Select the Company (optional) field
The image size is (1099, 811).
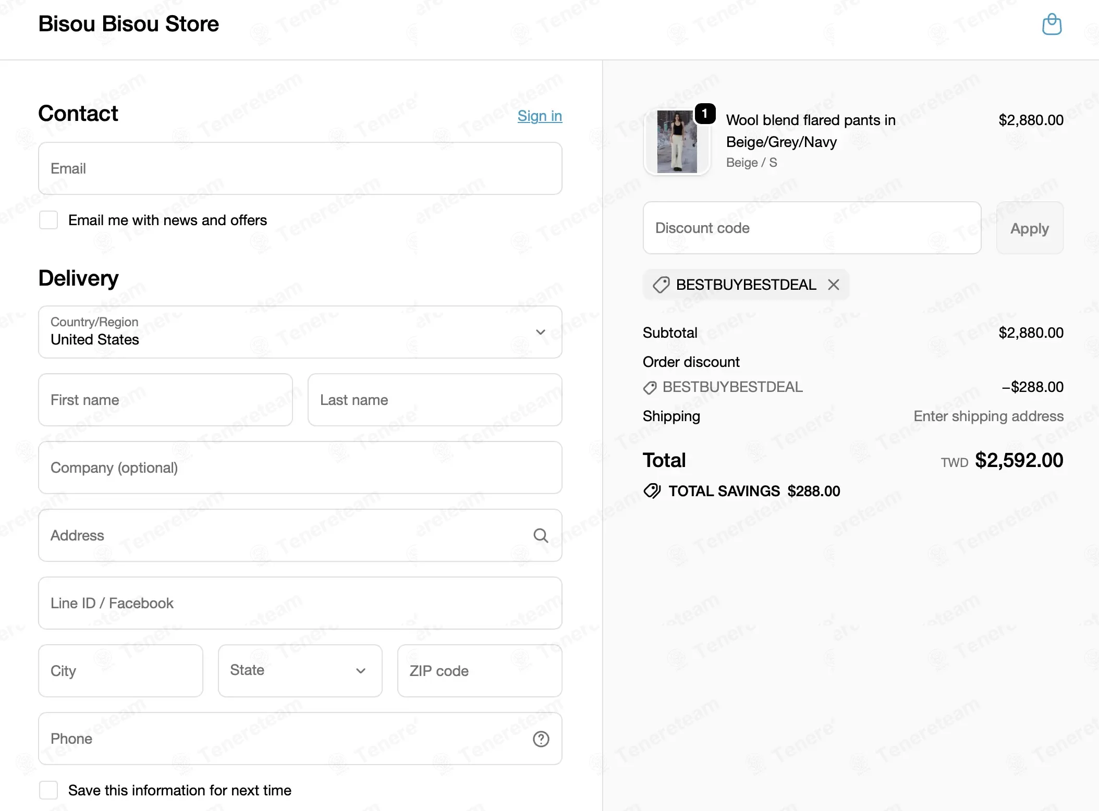[x=300, y=468]
